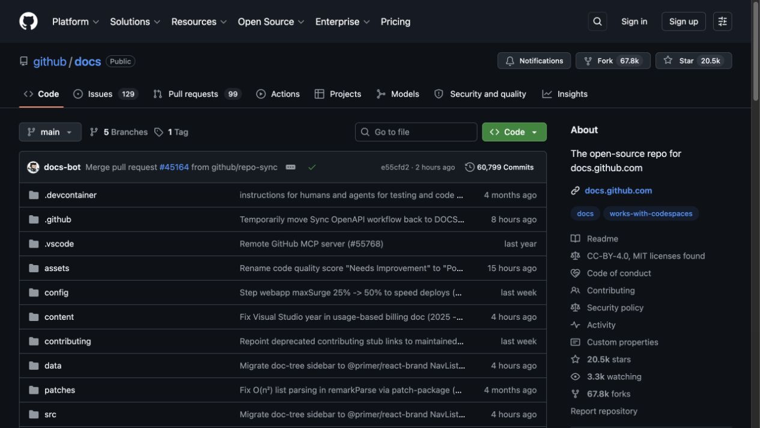Expand the Resources menu
Screen dimensions: 760x428
199,22
